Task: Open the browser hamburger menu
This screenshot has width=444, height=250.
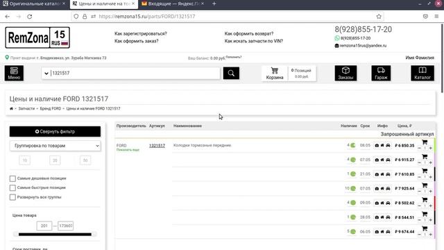Action: point(436,17)
